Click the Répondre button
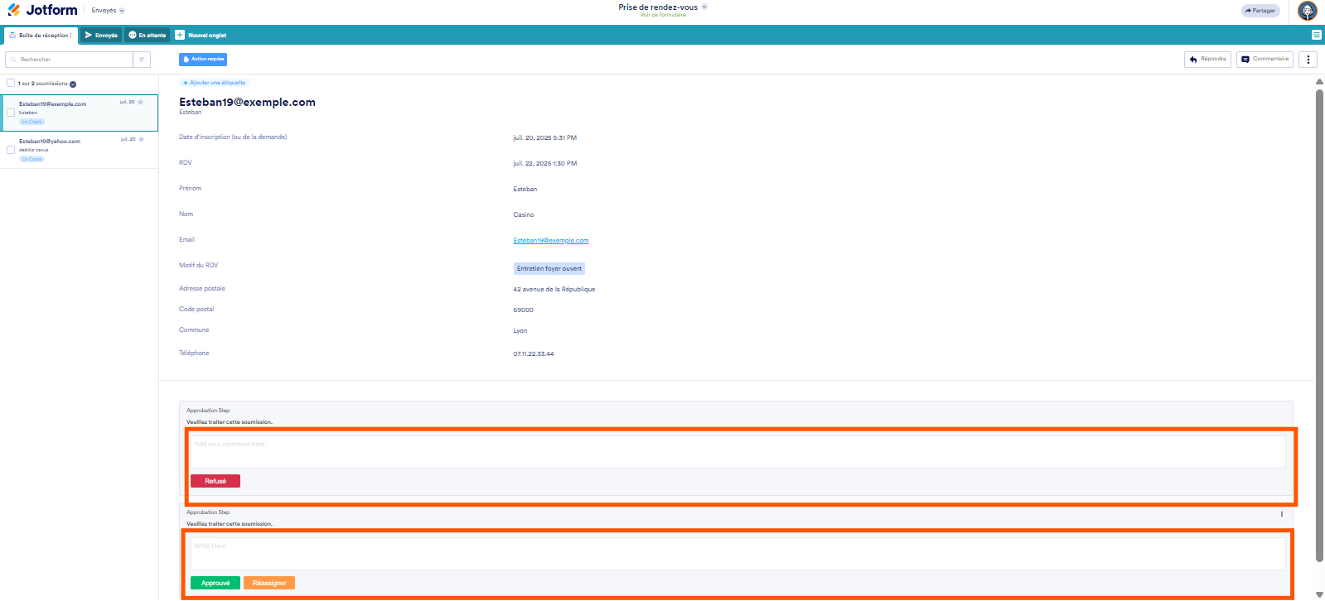The height and width of the screenshot is (601, 1325). (1207, 59)
